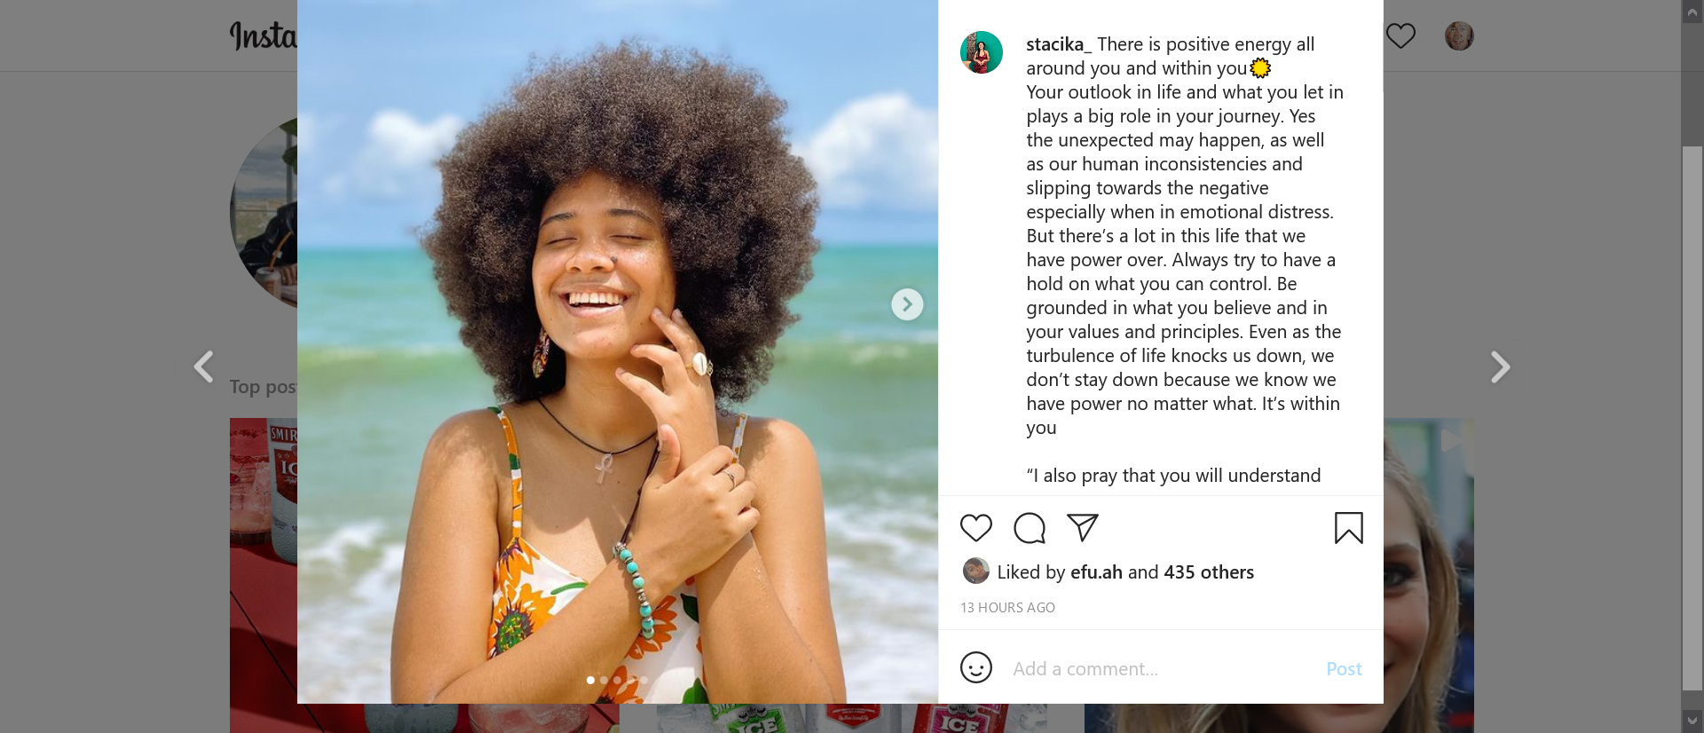Click the Instagram logo
This screenshot has height=733, width=1704.
click(263, 36)
